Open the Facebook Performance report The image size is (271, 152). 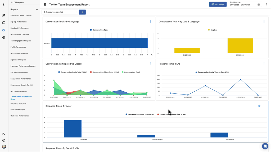[19, 28]
